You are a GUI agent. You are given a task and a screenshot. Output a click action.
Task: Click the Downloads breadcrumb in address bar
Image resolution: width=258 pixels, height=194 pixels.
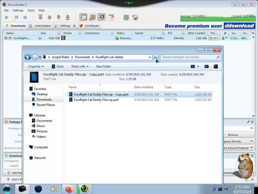(82, 57)
